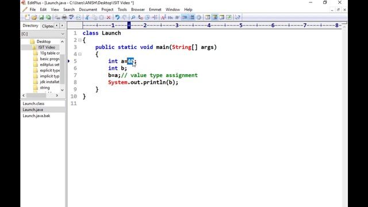Open the Browser menu
The width and height of the screenshot is (368, 207).
pyautogui.click(x=138, y=10)
